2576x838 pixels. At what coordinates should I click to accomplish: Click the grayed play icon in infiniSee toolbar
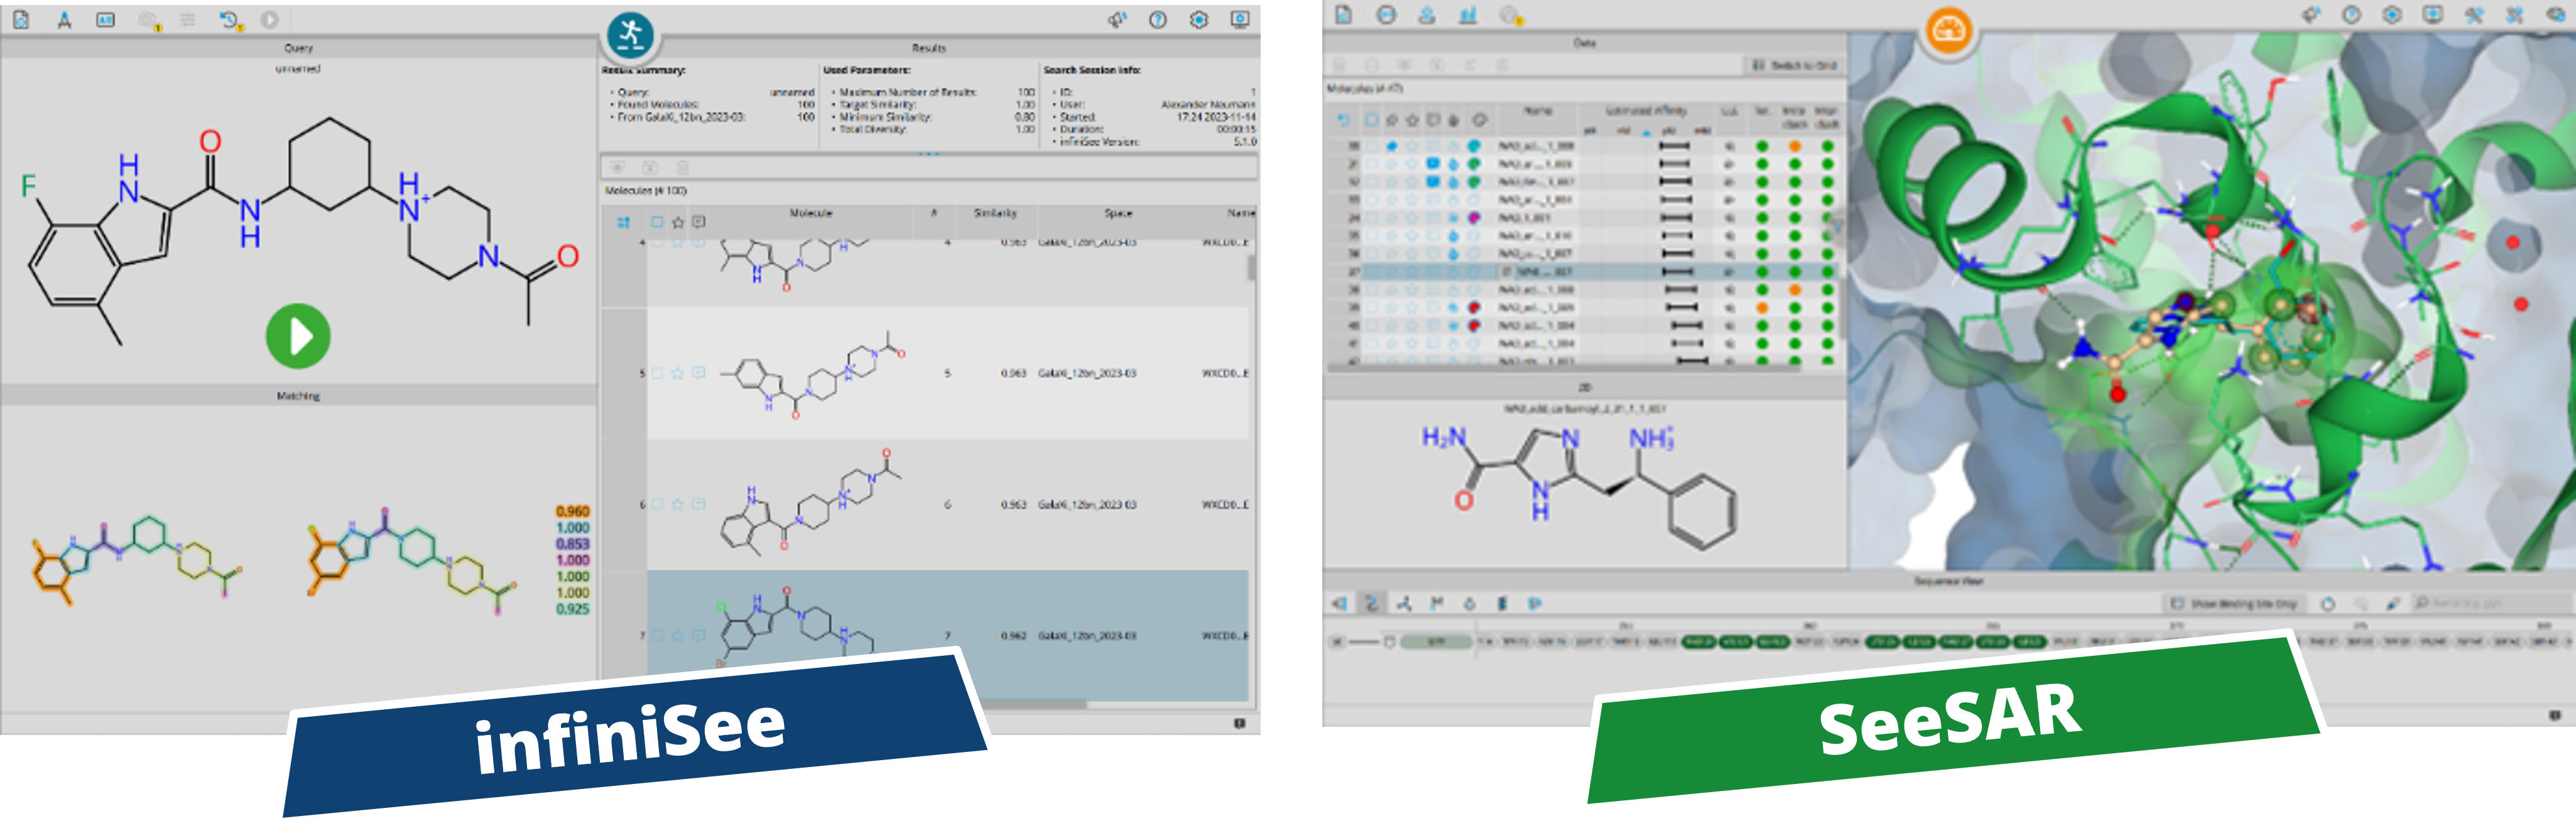click(x=270, y=20)
